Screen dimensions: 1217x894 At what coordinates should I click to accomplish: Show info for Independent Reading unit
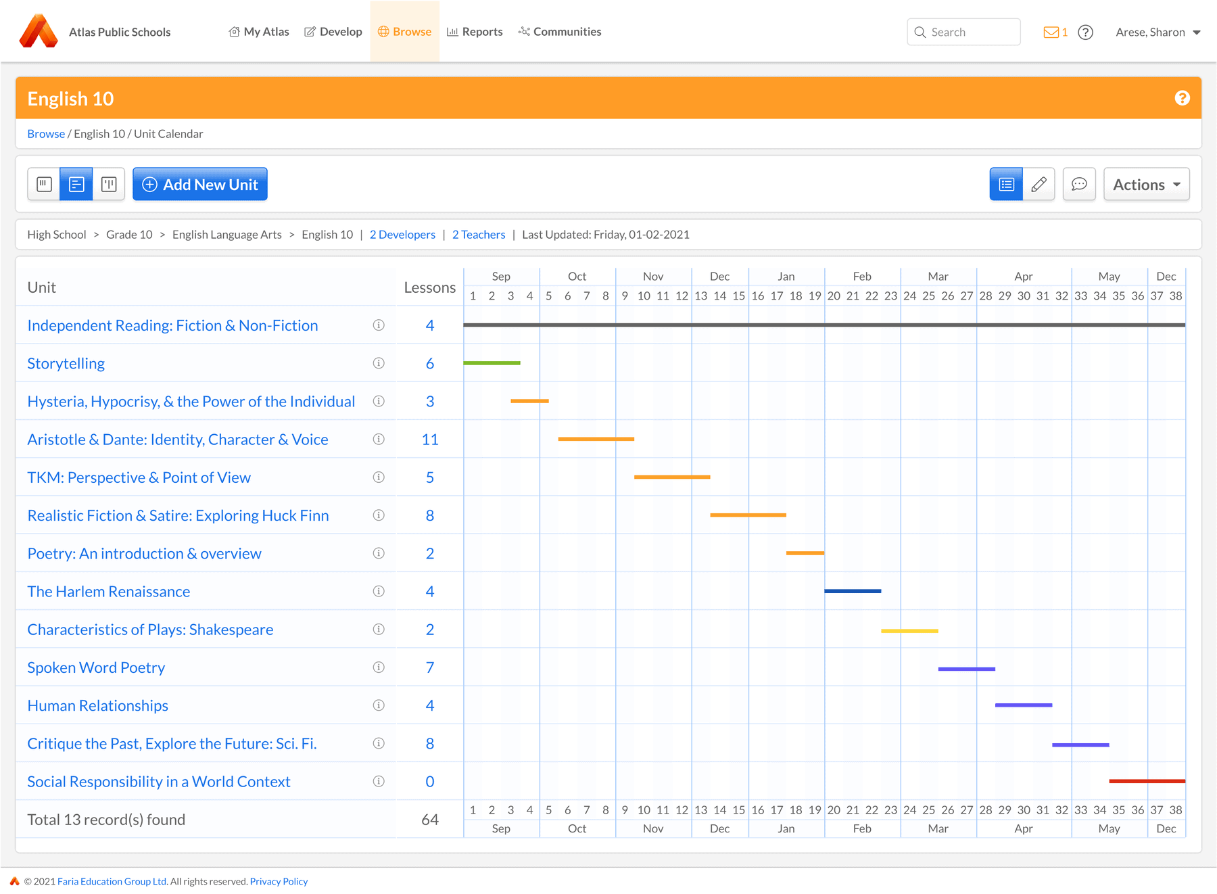(379, 325)
